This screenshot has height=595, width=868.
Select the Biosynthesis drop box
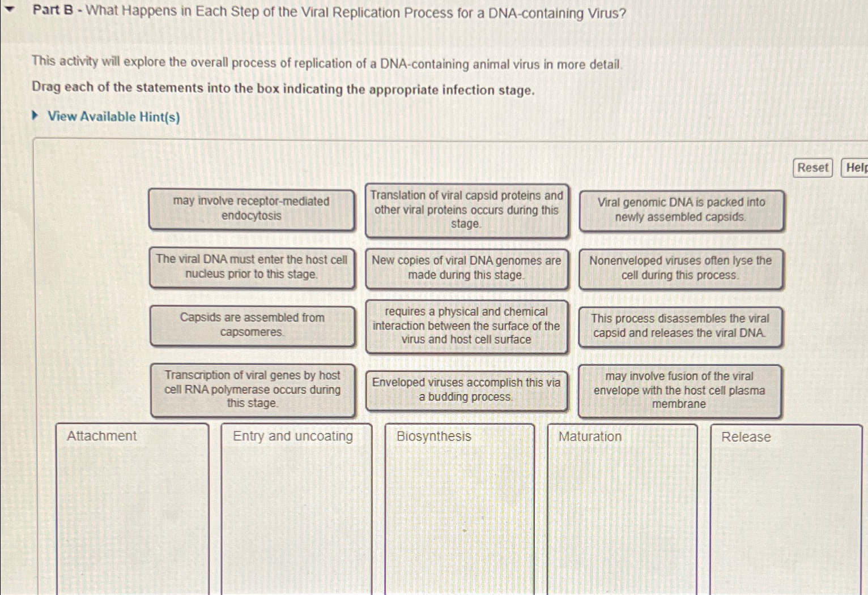(x=459, y=504)
